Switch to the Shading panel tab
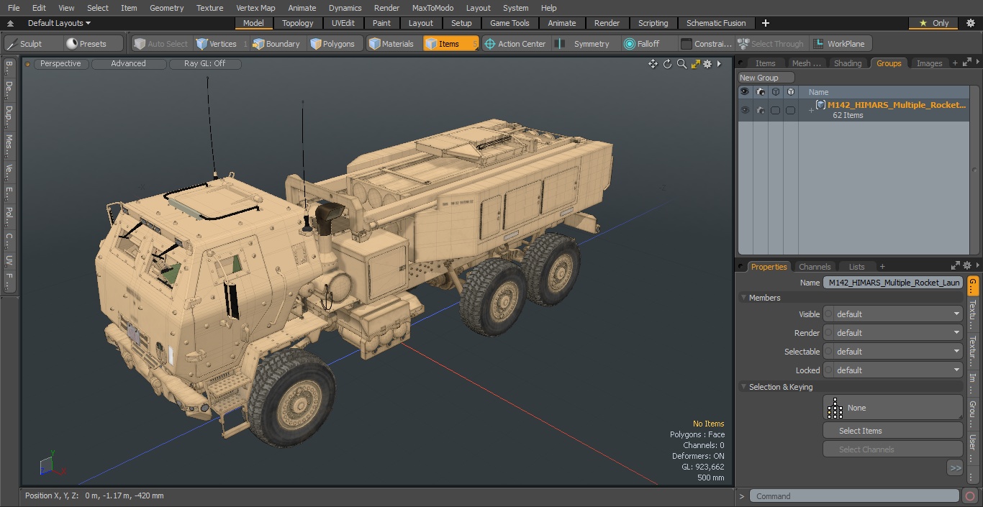The width and height of the screenshot is (983, 507). click(x=847, y=63)
